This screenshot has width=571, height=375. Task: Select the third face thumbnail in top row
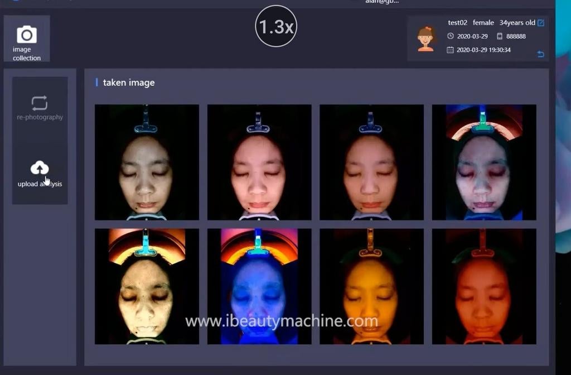tap(371, 162)
